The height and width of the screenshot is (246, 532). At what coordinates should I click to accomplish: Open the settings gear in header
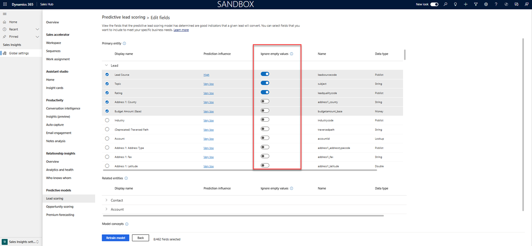click(x=486, y=4)
